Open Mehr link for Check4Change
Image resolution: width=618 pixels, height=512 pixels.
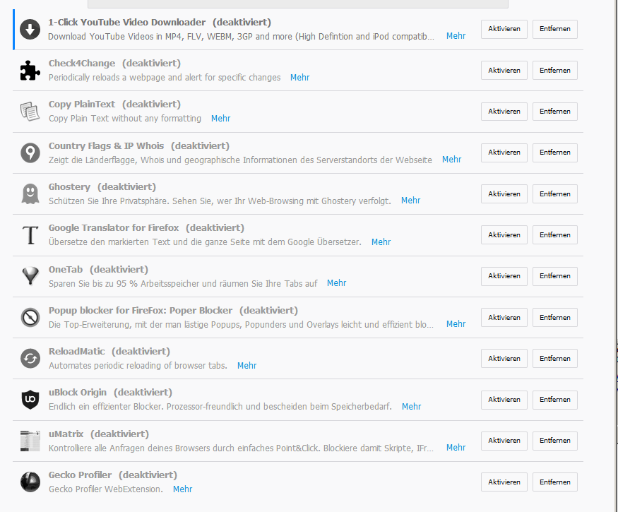(x=299, y=78)
